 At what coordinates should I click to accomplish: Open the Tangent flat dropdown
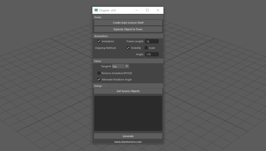[x=120, y=66]
